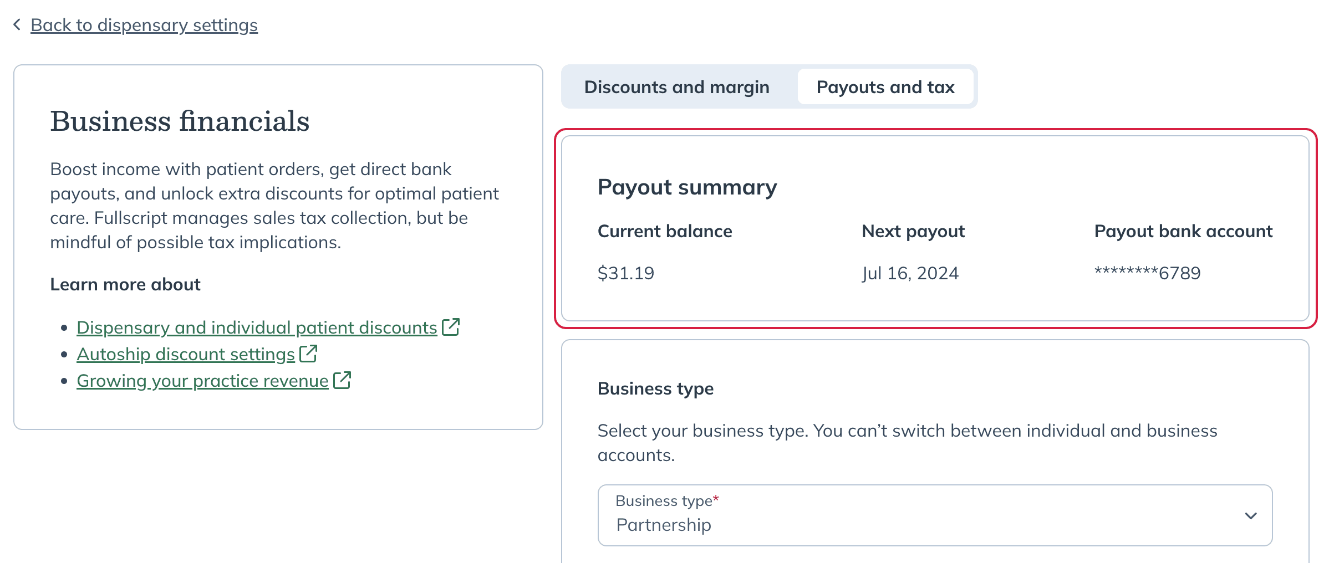1324x563 pixels.
Task: Click the Business type section heading
Action: point(655,389)
